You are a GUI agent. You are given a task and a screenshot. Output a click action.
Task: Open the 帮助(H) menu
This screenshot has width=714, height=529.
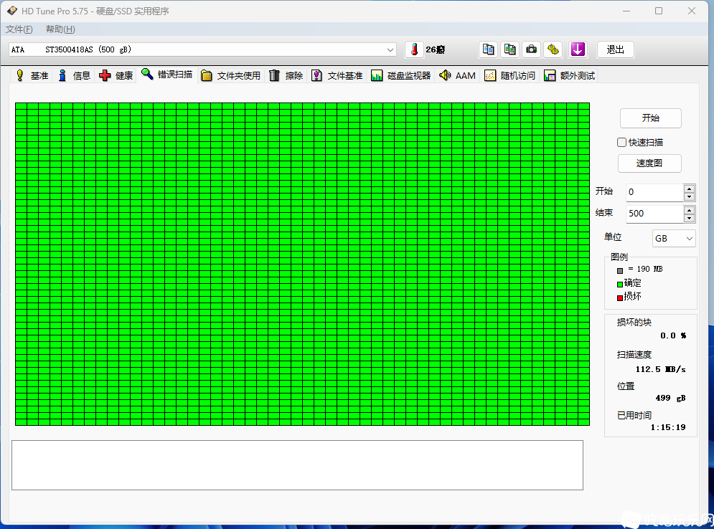click(60, 29)
